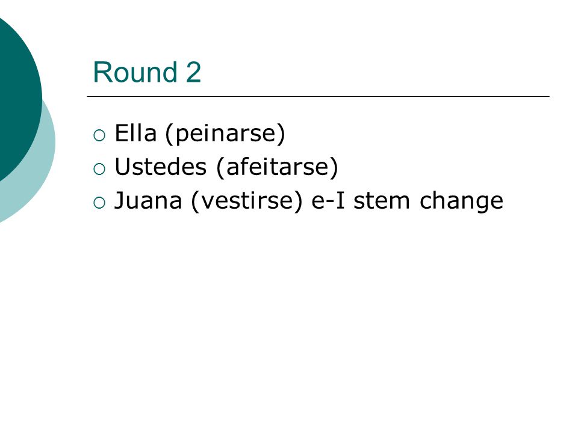Click the word stem
The image size is (578, 433).
(x=382, y=201)
